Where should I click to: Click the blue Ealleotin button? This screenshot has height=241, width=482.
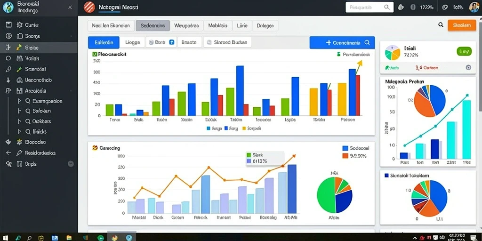104,42
